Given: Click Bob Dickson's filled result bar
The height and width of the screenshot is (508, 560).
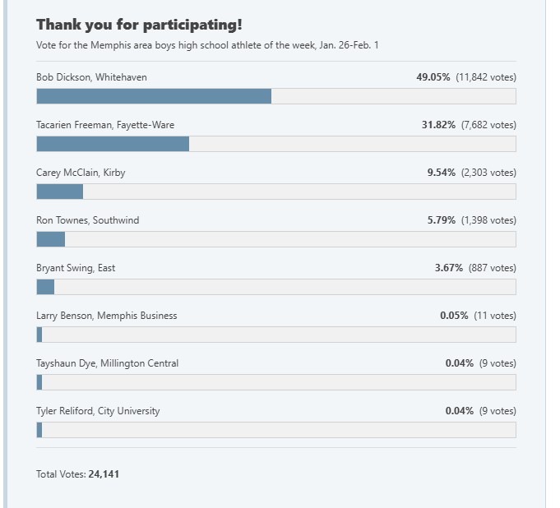Looking at the screenshot, I should [x=154, y=96].
